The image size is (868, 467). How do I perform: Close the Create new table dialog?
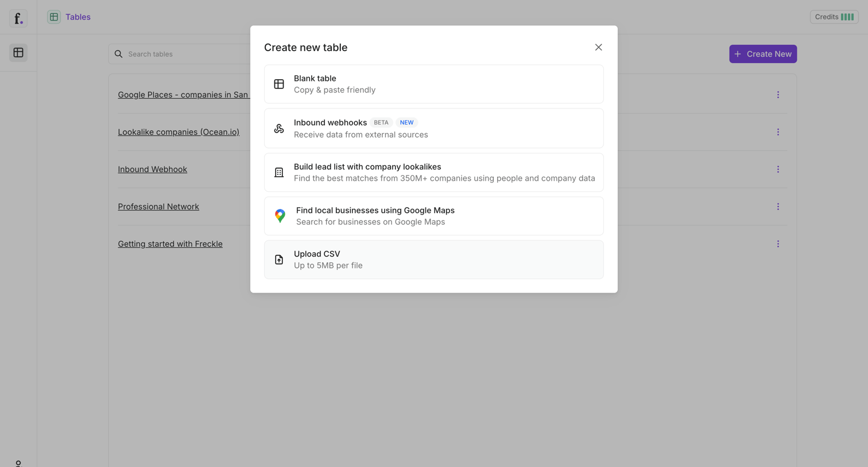(x=598, y=47)
